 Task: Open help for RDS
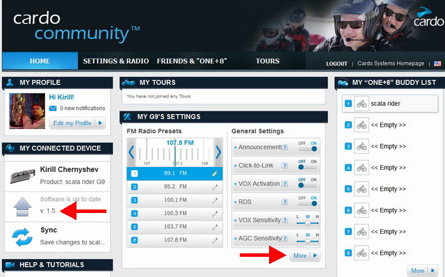(284, 202)
